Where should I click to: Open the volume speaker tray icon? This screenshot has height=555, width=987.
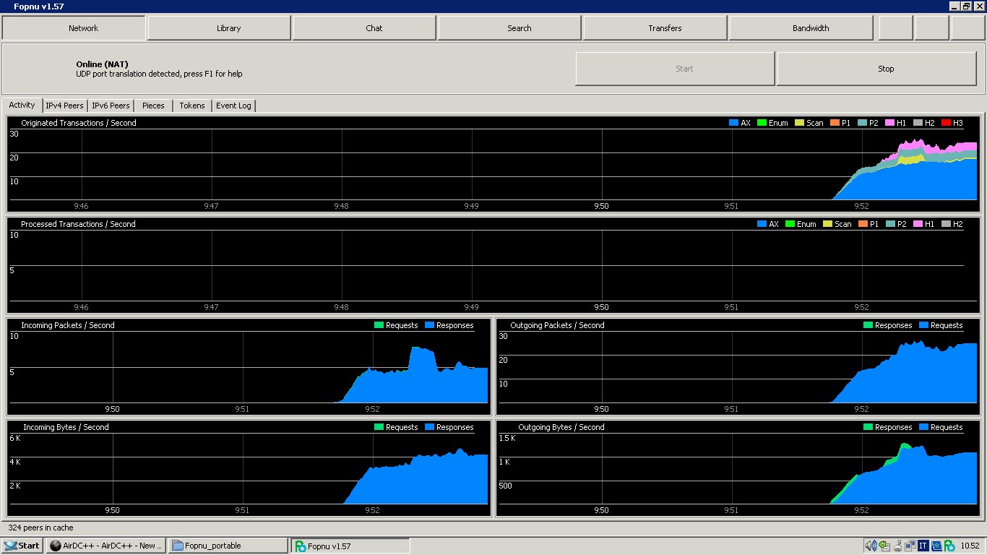tap(871, 546)
